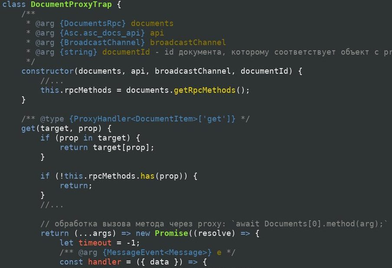Click the timeout variable declaration
392x268 pixels.
95,243
